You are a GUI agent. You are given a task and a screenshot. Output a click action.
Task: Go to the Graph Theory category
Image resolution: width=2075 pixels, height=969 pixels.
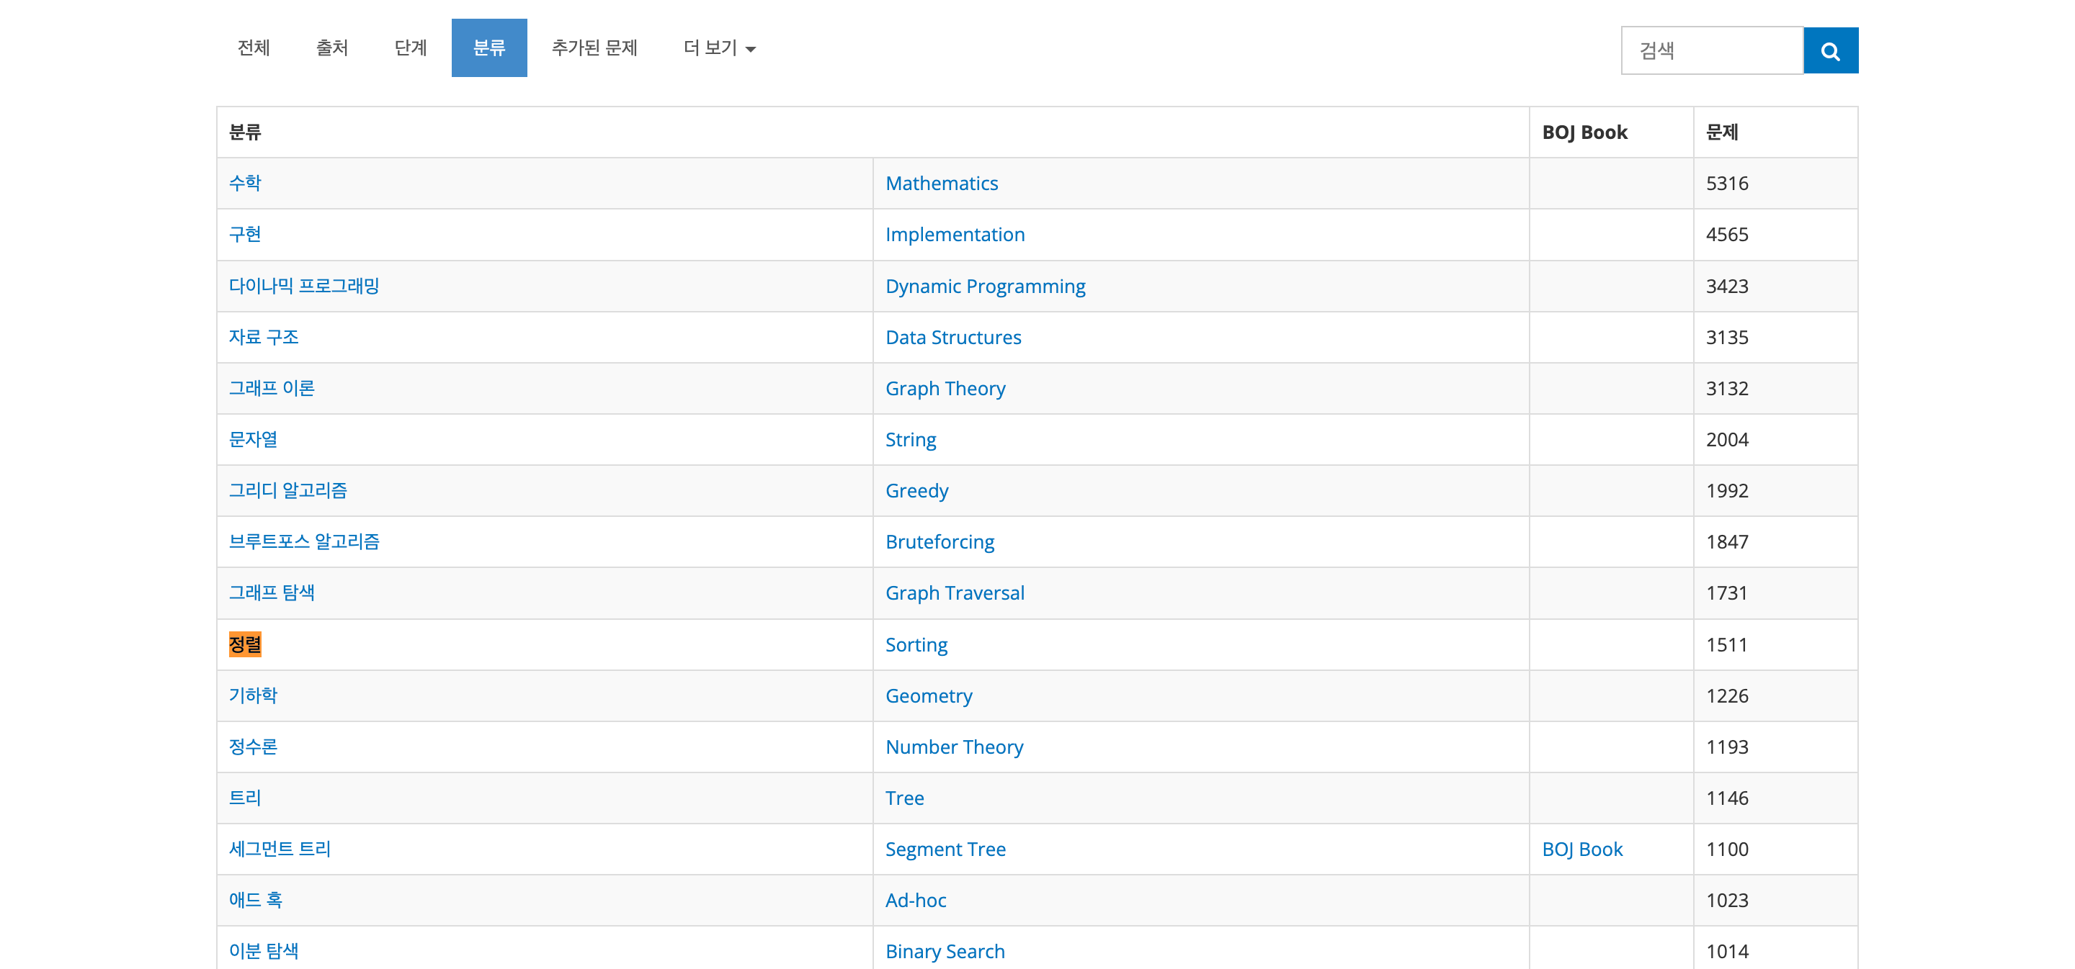click(x=945, y=389)
